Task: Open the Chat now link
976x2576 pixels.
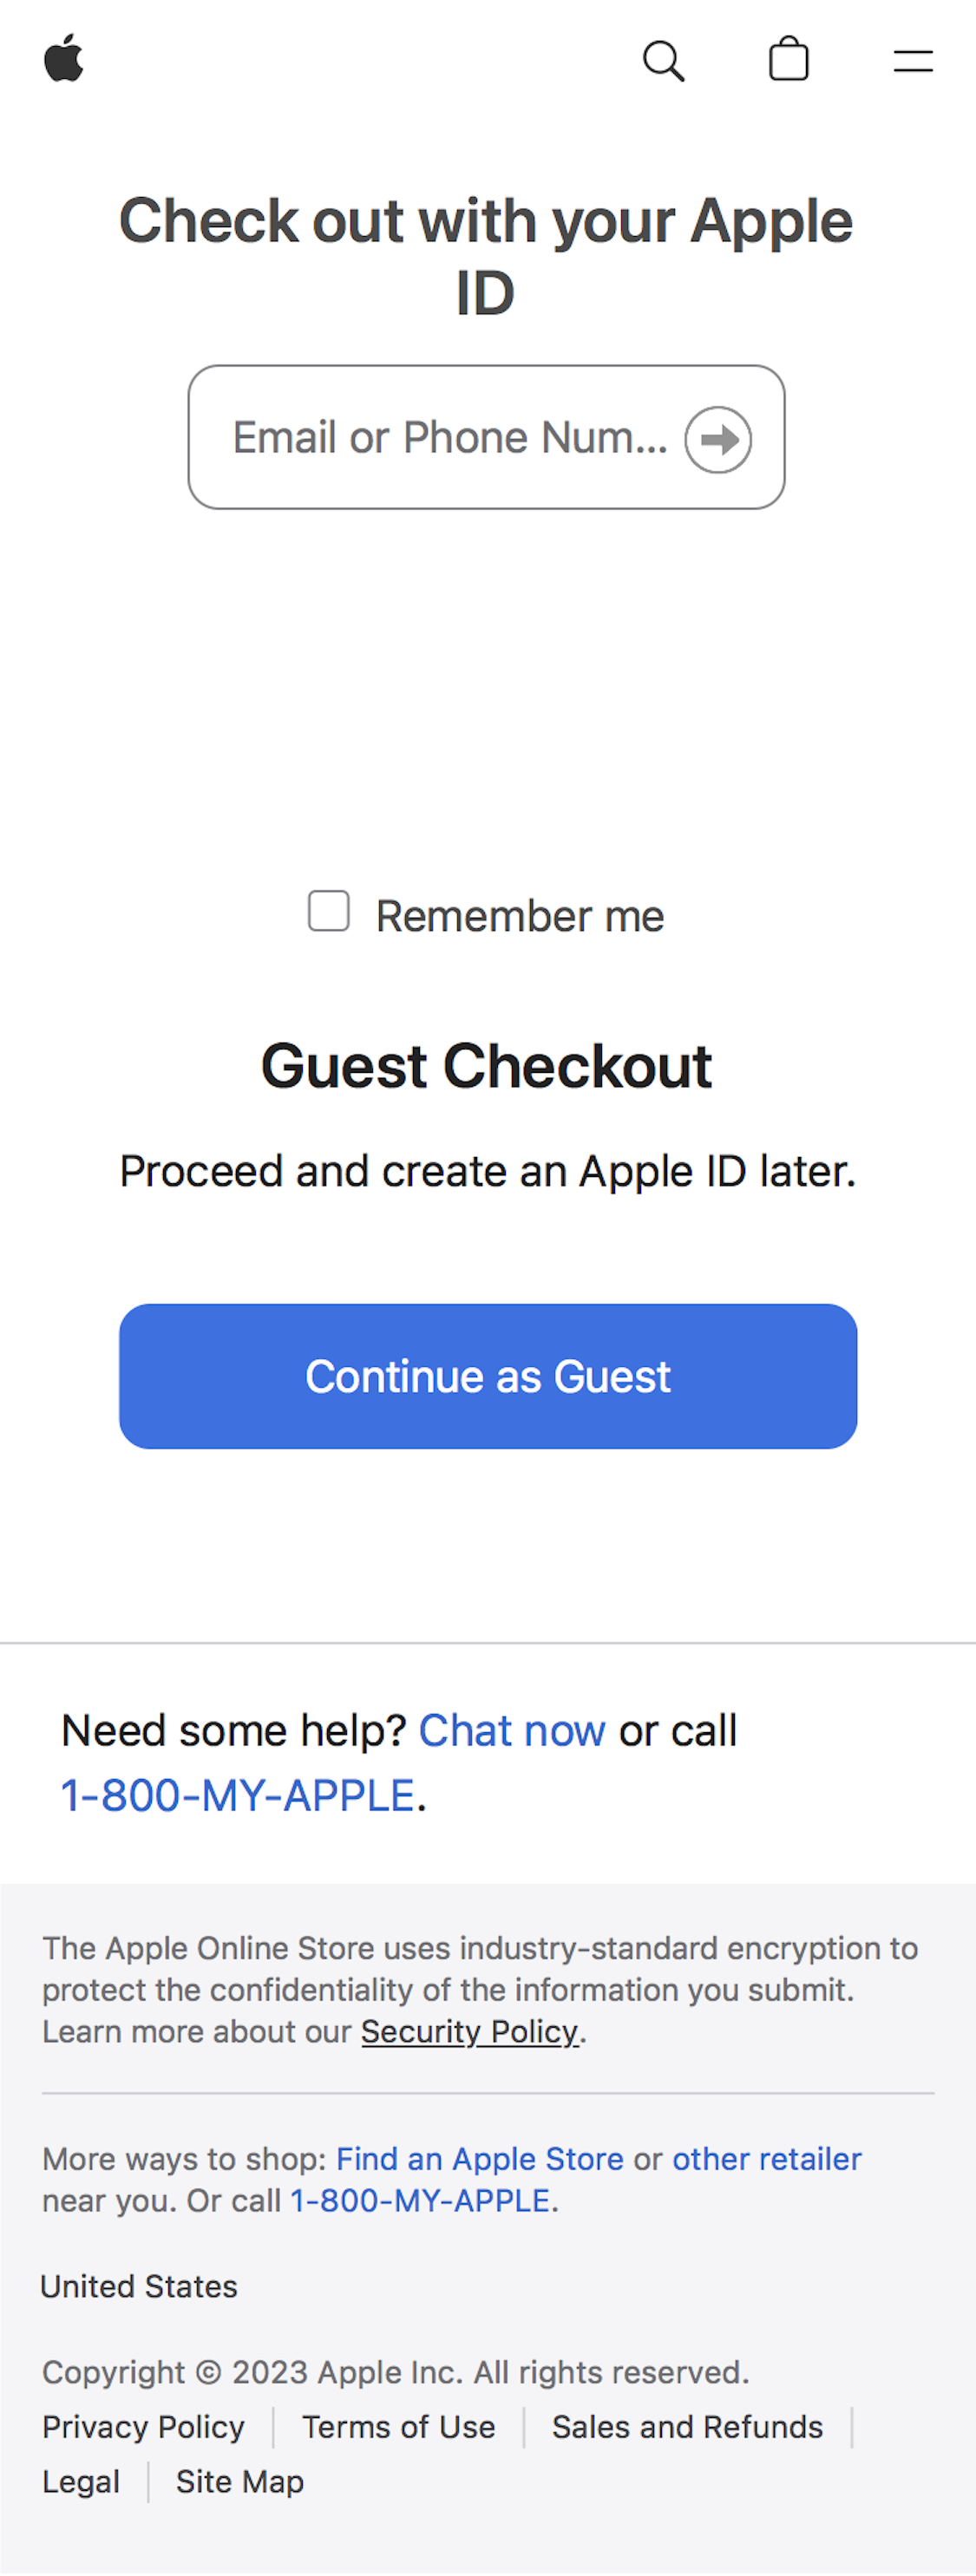Action: (512, 1731)
